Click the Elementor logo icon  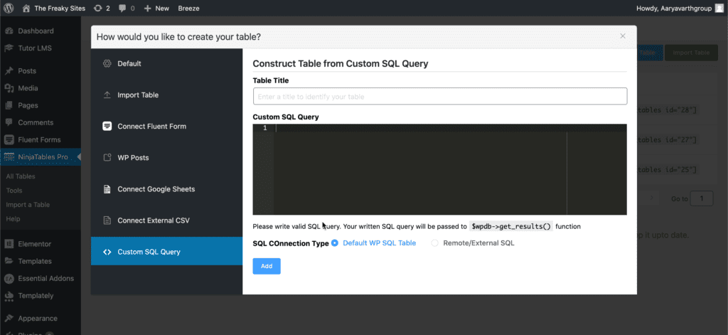(x=9, y=243)
